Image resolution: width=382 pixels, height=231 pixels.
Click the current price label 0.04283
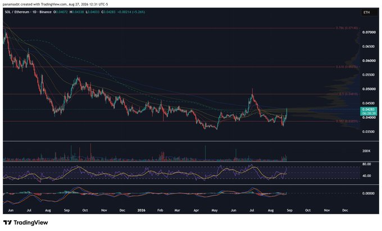tap(369, 109)
